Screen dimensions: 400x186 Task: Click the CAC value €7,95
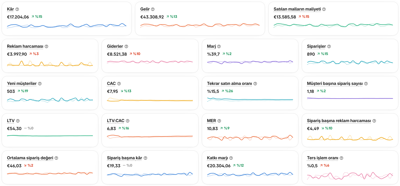[112, 91]
